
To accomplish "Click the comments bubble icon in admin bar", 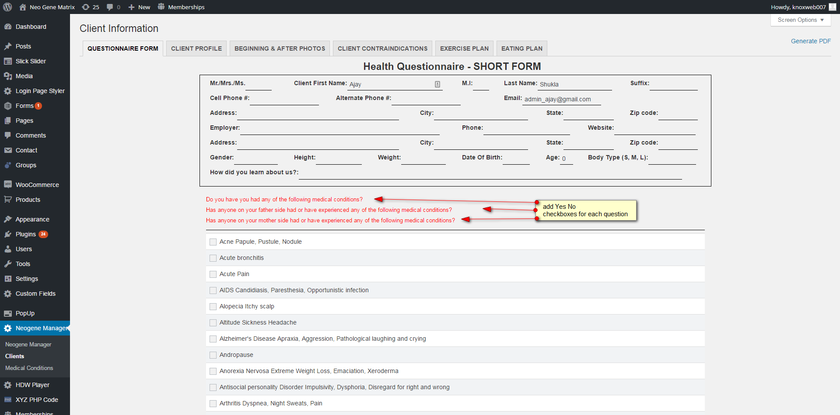I will 110,7.
